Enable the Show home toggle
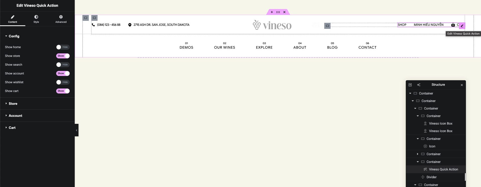The width and height of the screenshot is (481, 187). [x=63, y=47]
